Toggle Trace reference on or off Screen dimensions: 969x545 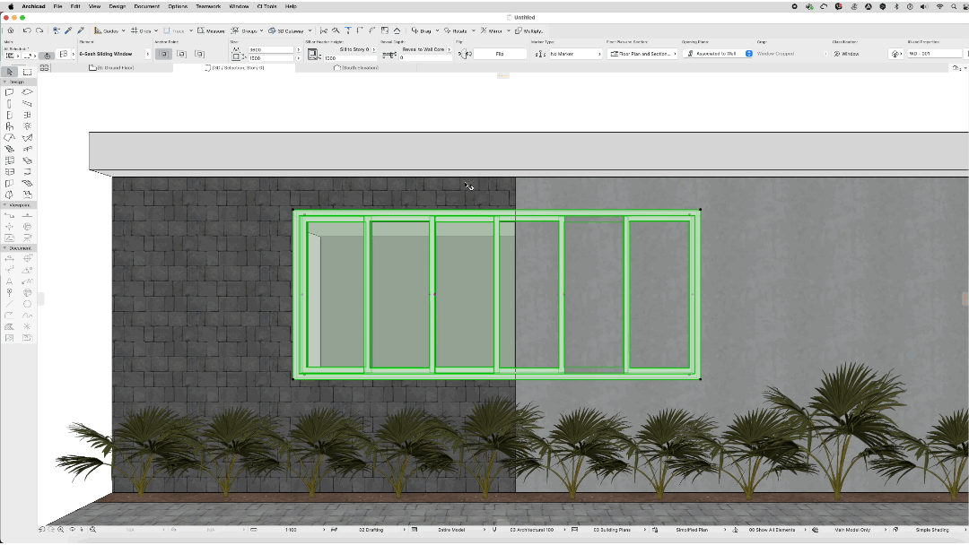(175, 30)
